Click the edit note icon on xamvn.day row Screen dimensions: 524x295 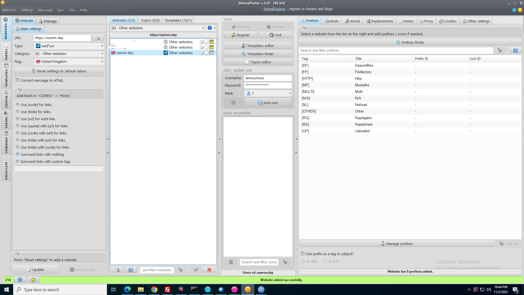202,53
